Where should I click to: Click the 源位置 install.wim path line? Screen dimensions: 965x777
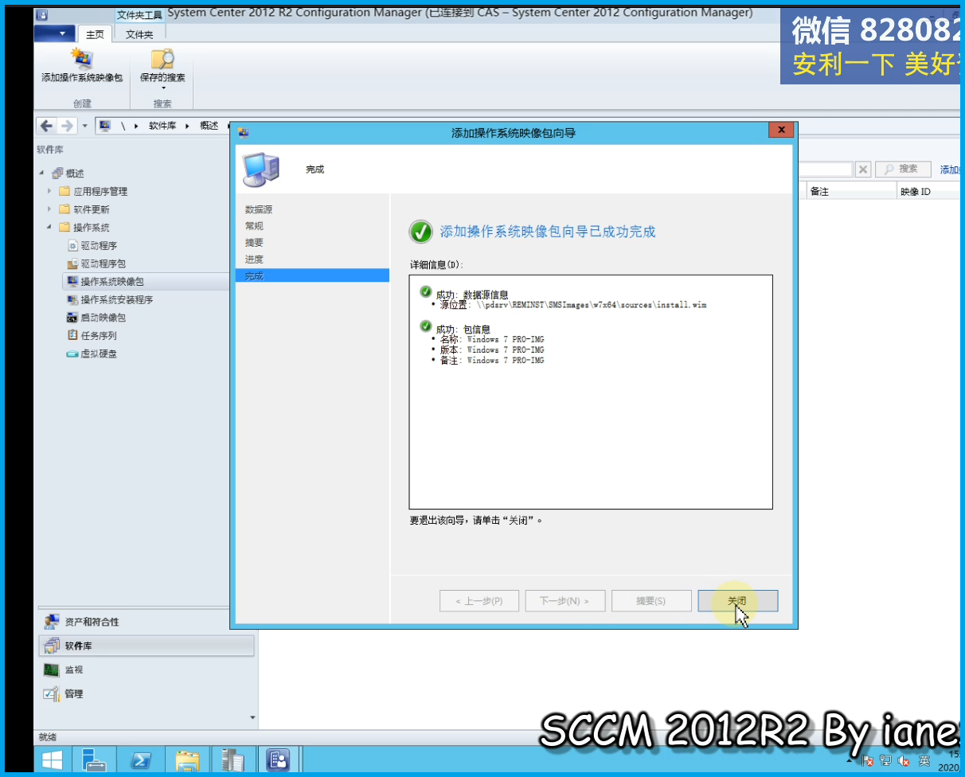(x=572, y=305)
